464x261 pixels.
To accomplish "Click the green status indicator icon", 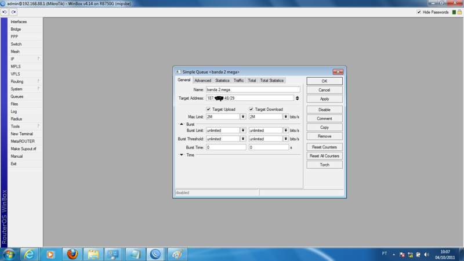I will point(454,12).
